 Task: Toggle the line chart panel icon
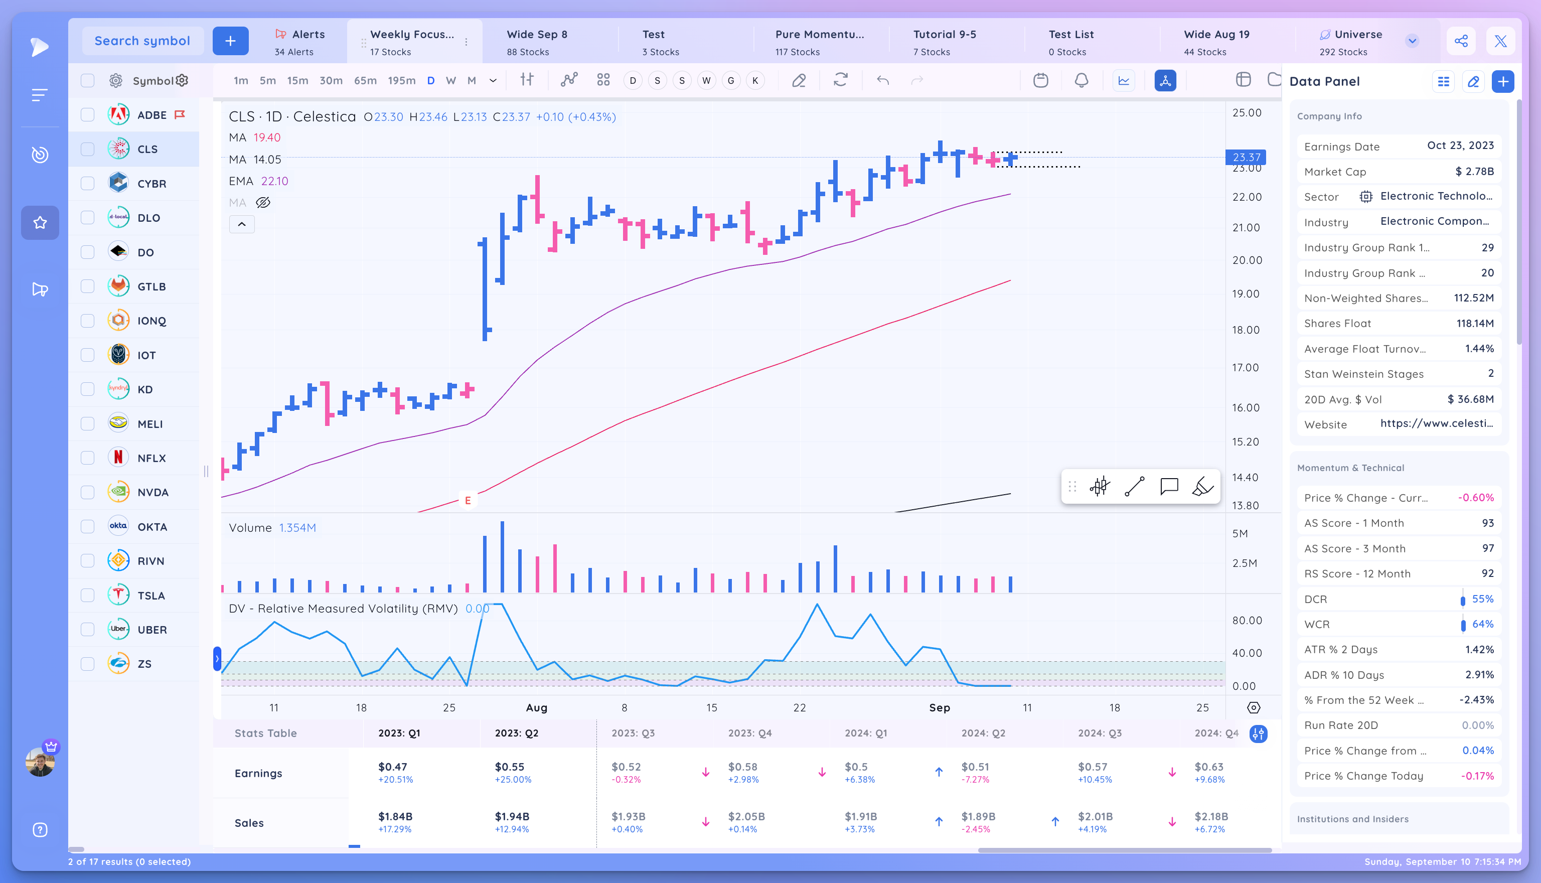click(1124, 80)
